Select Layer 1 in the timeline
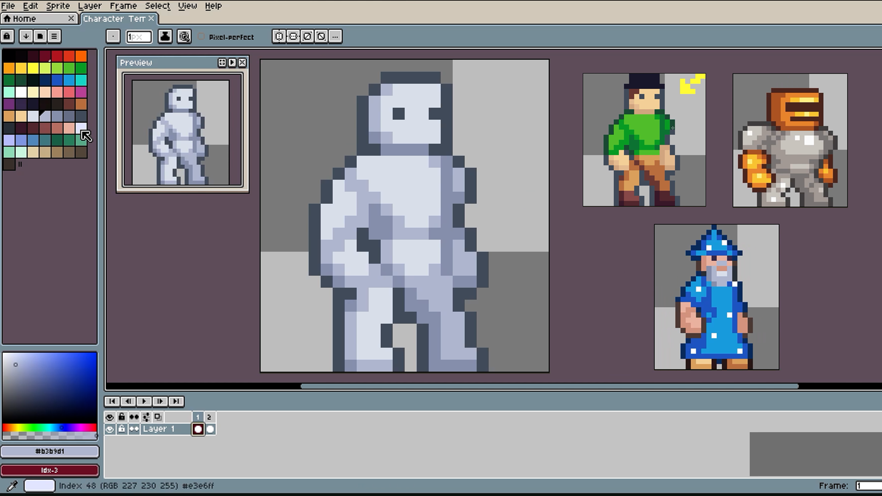Image resolution: width=882 pixels, height=496 pixels. (x=165, y=429)
